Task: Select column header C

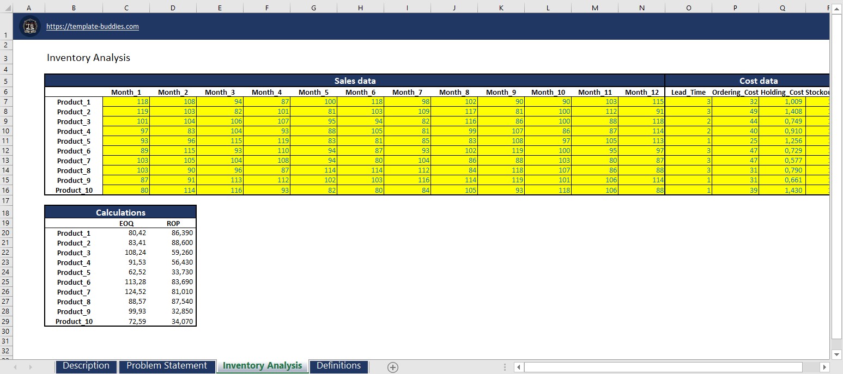Action: click(126, 8)
